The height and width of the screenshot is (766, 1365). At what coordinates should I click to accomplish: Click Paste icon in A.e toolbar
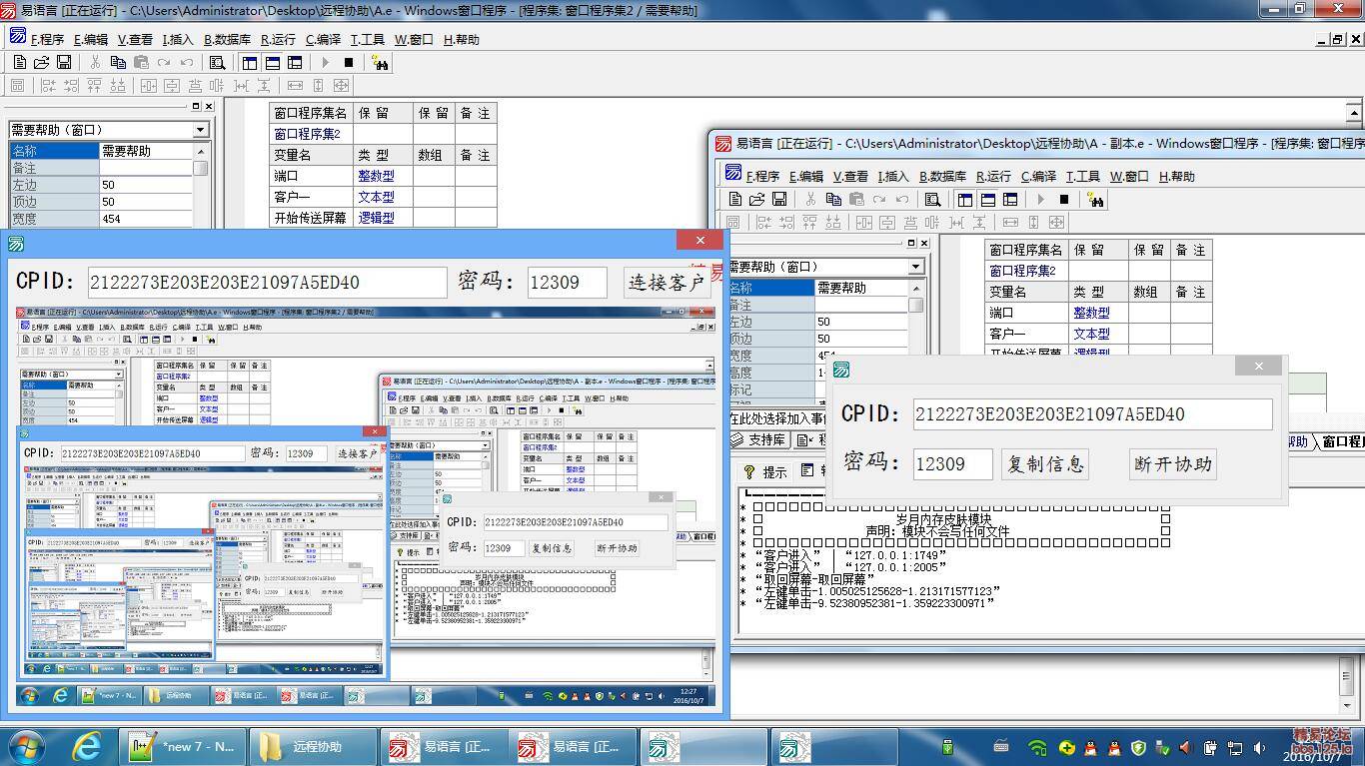141,62
